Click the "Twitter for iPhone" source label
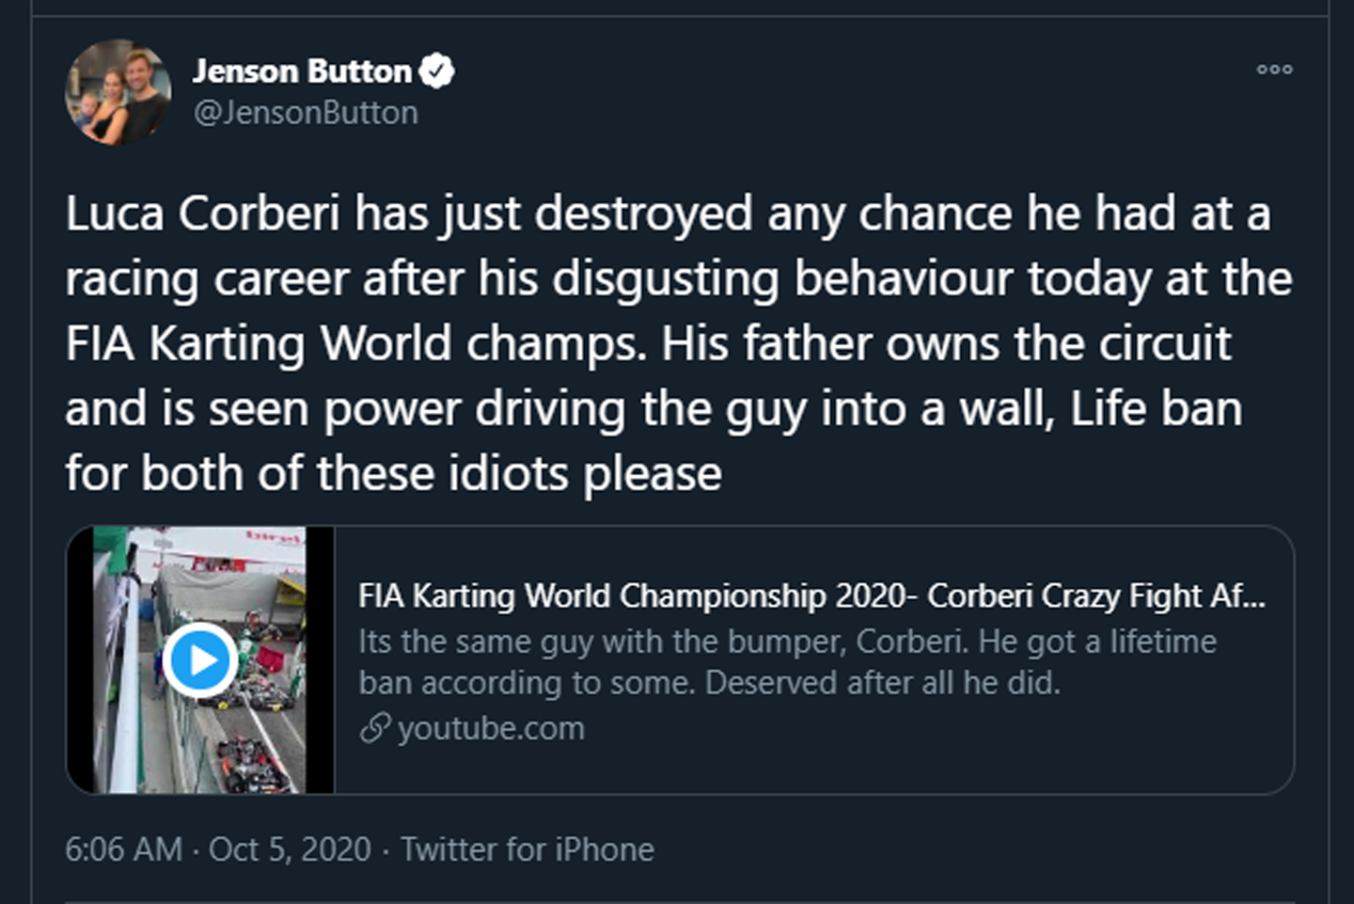The height and width of the screenshot is (904, 1354). click(x=527, y=849)
